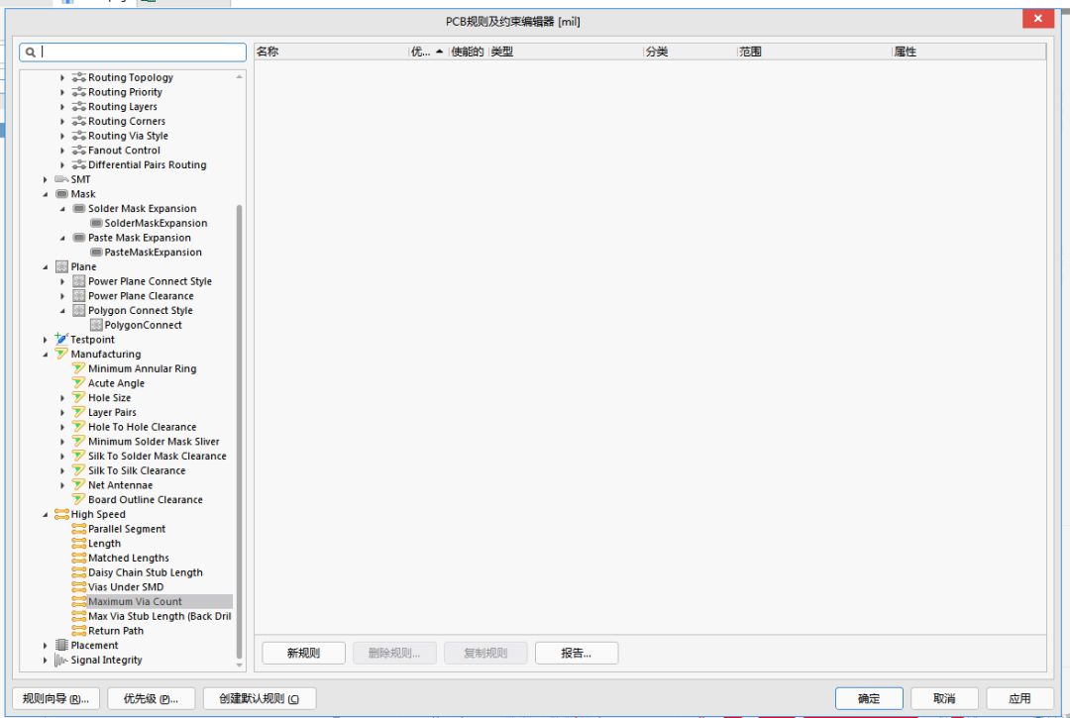This screenshot has height=718, width=1070.
Task: Click the High Speed category icon
Action: click(61, 514)
